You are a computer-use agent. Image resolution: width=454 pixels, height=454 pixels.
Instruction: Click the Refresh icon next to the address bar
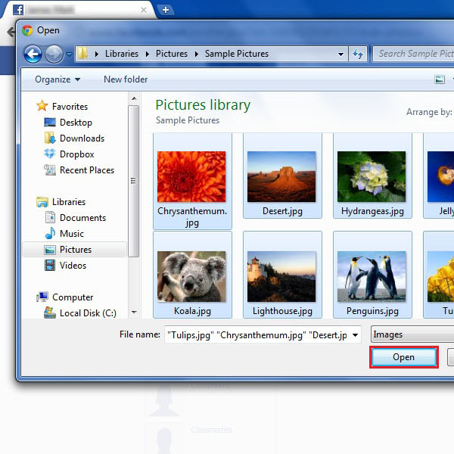tap(358, 54)
